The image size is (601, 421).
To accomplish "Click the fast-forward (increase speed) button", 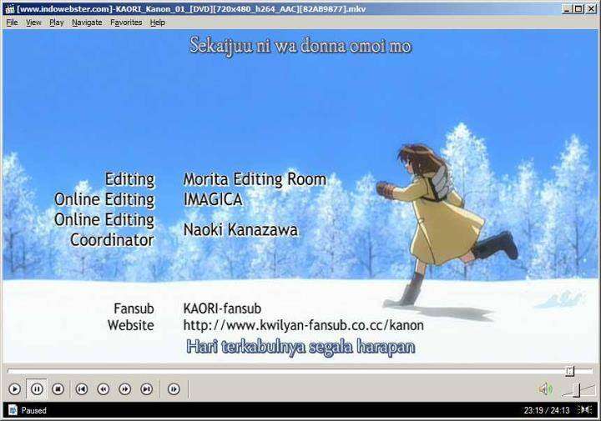I will (x=125, y=388).
